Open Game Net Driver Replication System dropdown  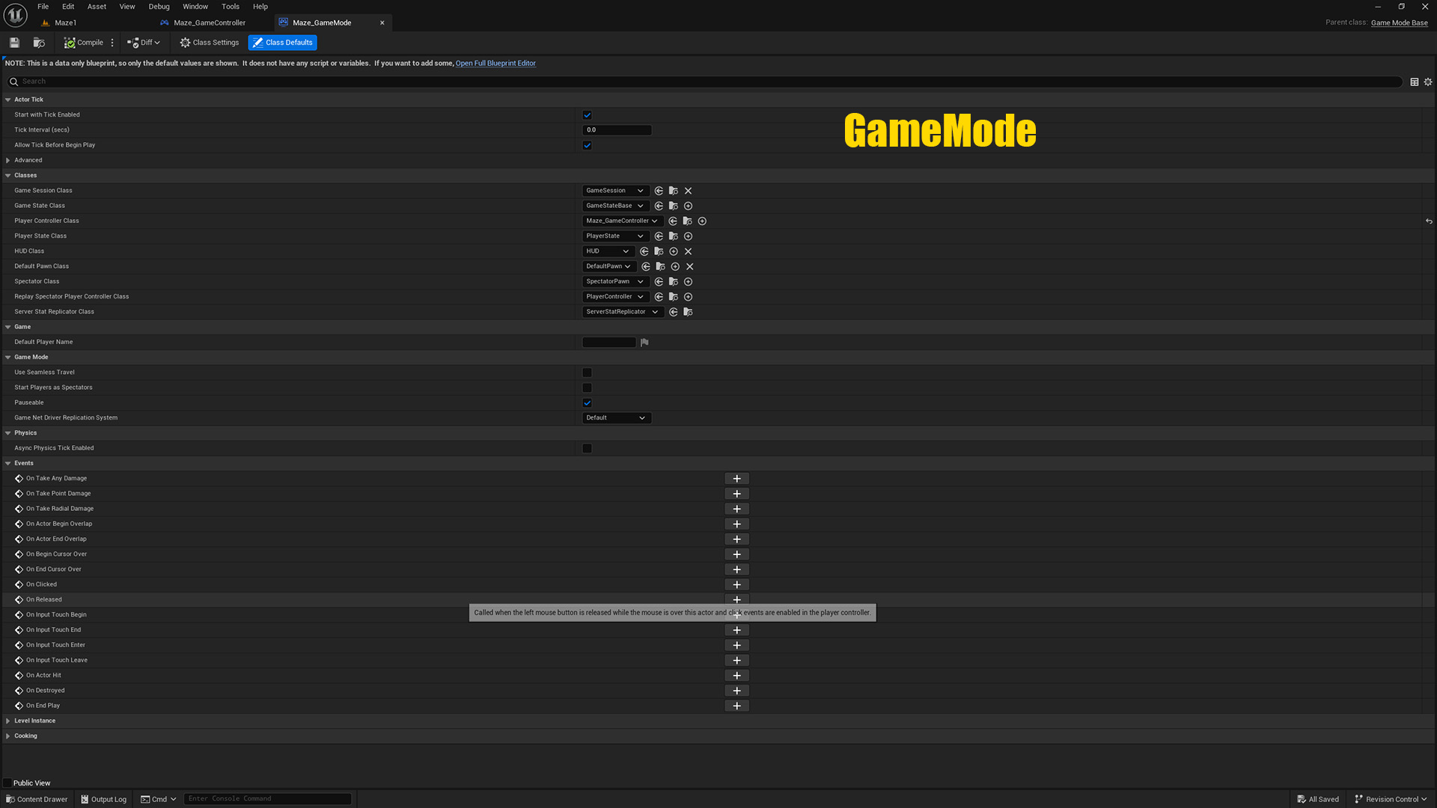click(616, 418)
